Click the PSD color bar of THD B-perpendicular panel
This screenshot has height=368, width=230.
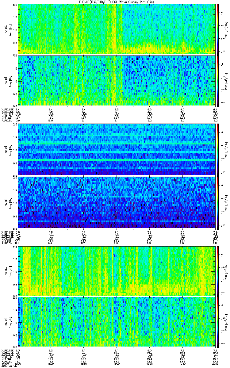point(218,150)
